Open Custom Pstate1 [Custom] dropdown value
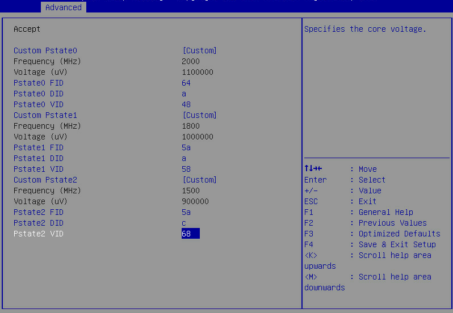The width and height of the screenshot is (453, 313). [199, 115]
